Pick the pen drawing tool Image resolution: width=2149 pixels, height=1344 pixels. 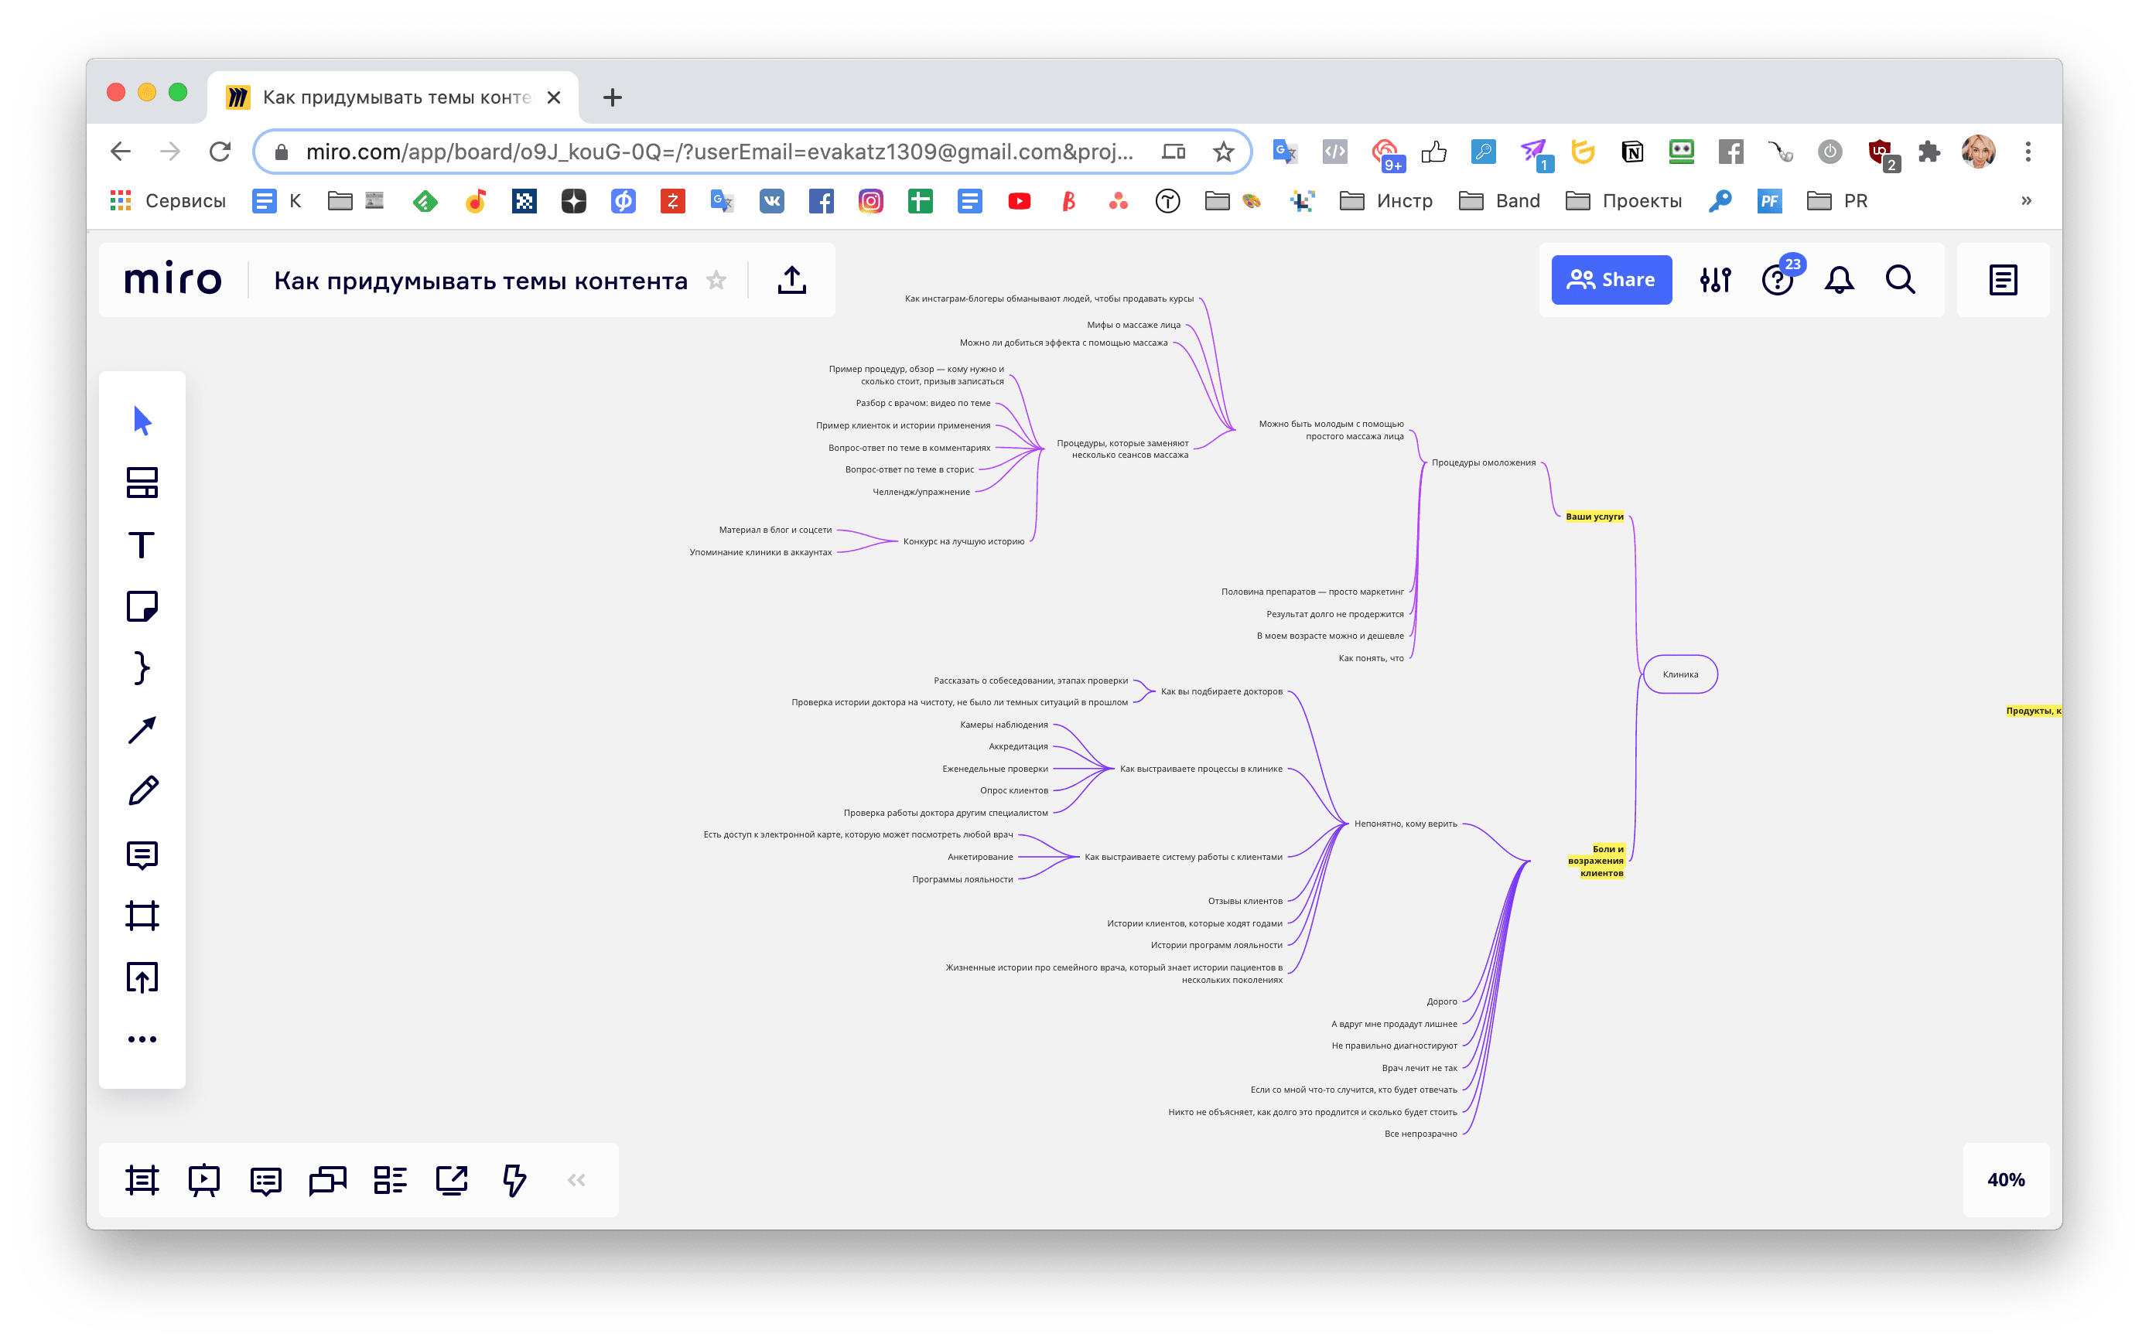click(x=142, y=791)
